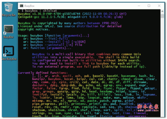Click the 'ftpget' function name
This screenshot has height=119, width=167.
tap(121, 88)
